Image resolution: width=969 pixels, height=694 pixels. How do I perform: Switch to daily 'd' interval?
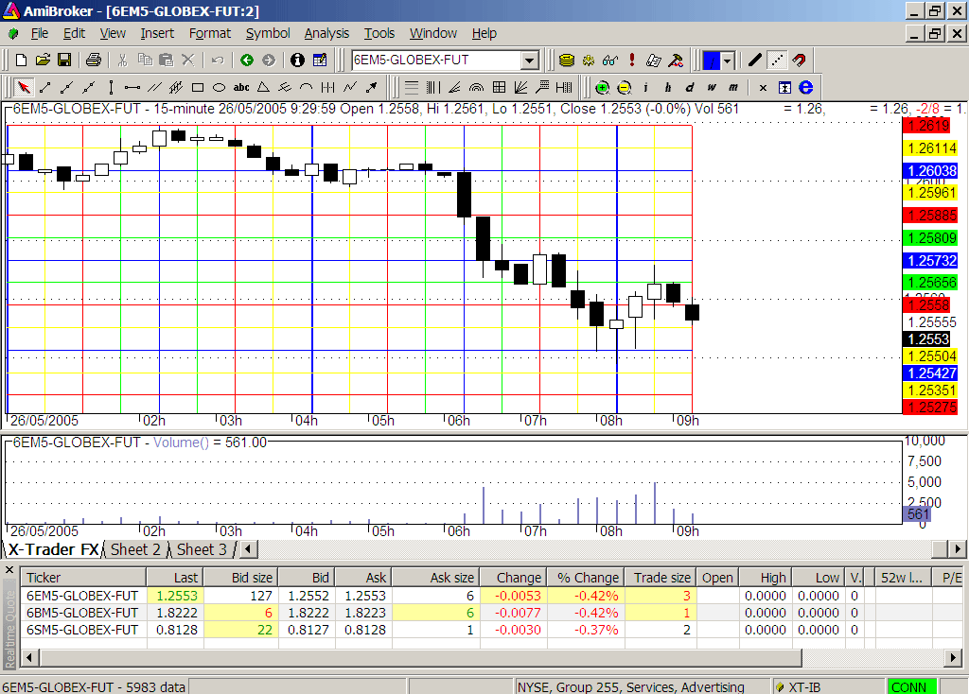coord(690,88)
